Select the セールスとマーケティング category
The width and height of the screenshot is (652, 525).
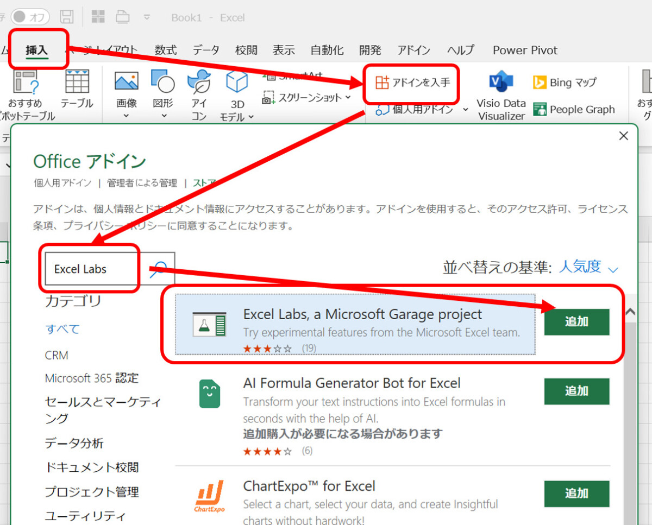click(103, 410)
